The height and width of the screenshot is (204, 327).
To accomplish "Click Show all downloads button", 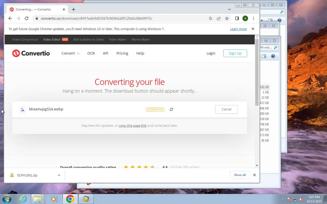I will (x=240, y=175).
